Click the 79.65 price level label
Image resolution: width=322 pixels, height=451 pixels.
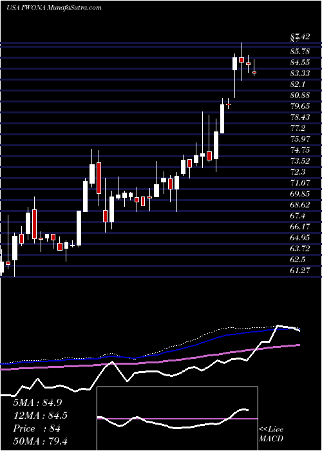pos(300,106)
